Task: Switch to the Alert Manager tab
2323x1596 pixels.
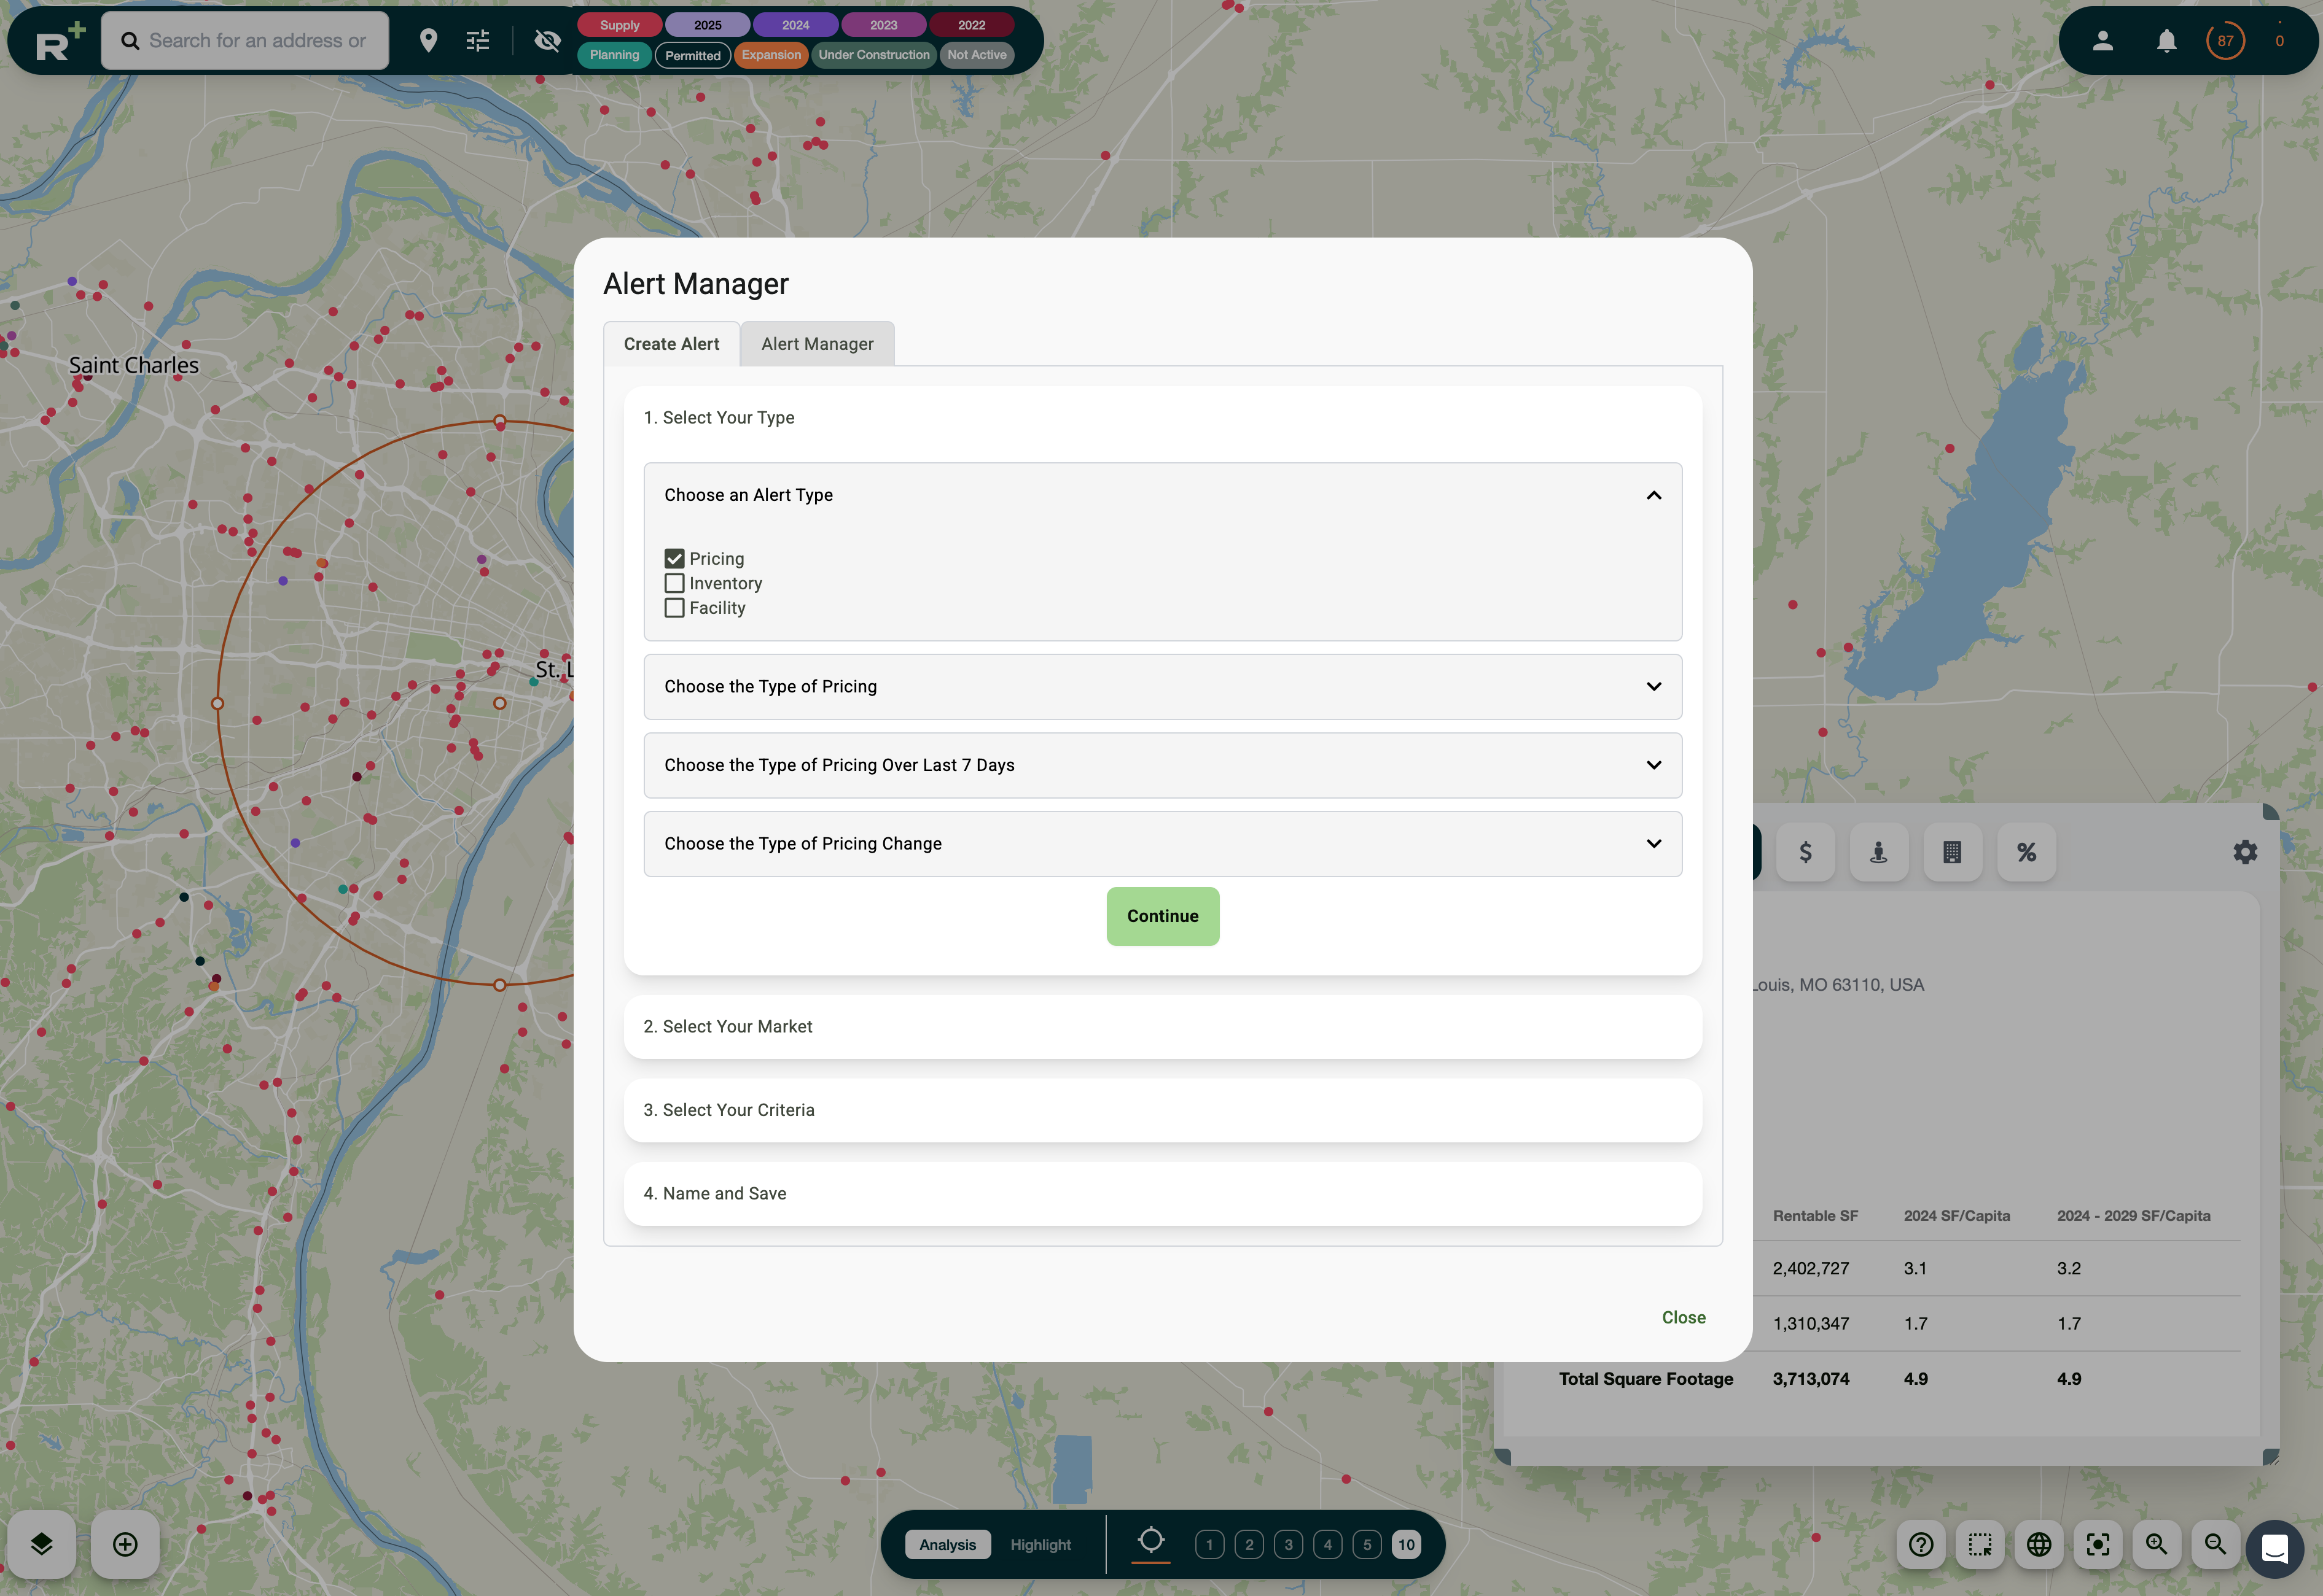Action: tap(818, 343)
